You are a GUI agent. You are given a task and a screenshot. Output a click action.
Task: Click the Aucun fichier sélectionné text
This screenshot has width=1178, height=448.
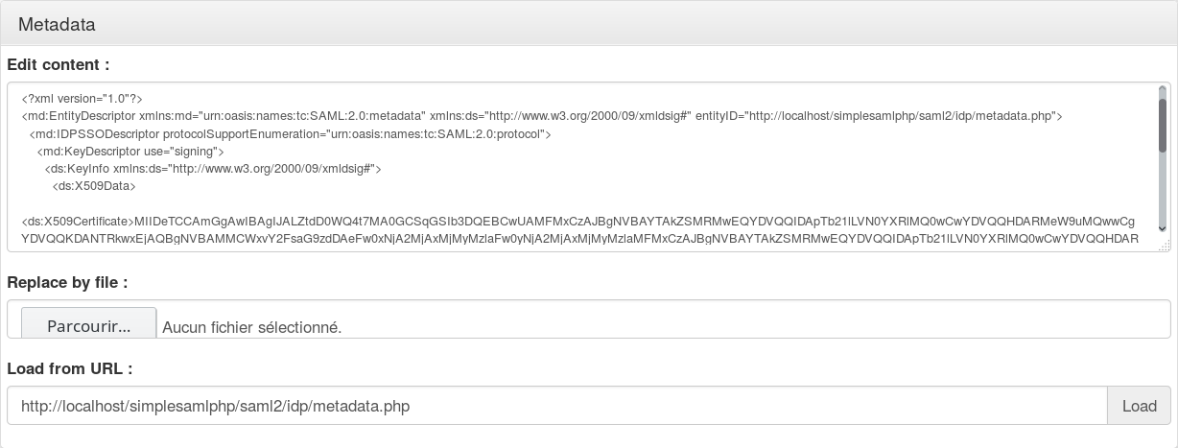click(252, 327)
